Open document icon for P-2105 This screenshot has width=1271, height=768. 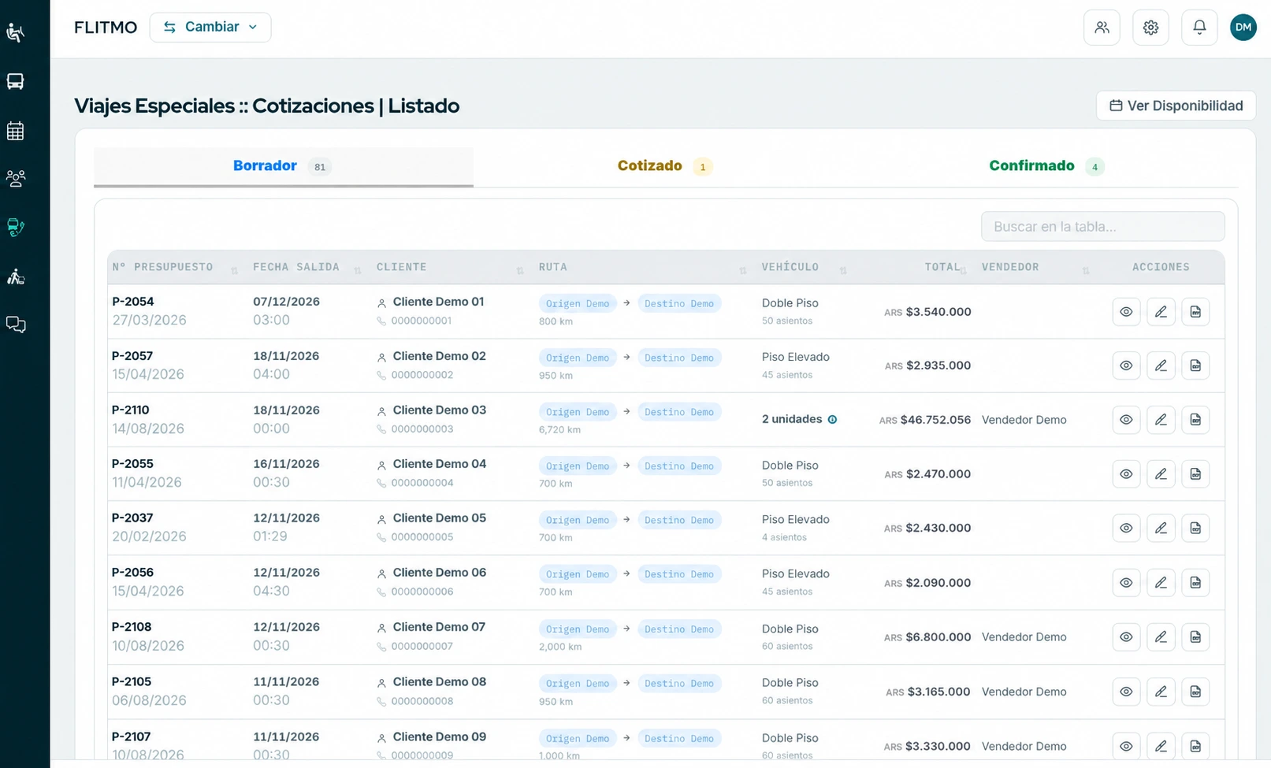(x=1195, y=692)
